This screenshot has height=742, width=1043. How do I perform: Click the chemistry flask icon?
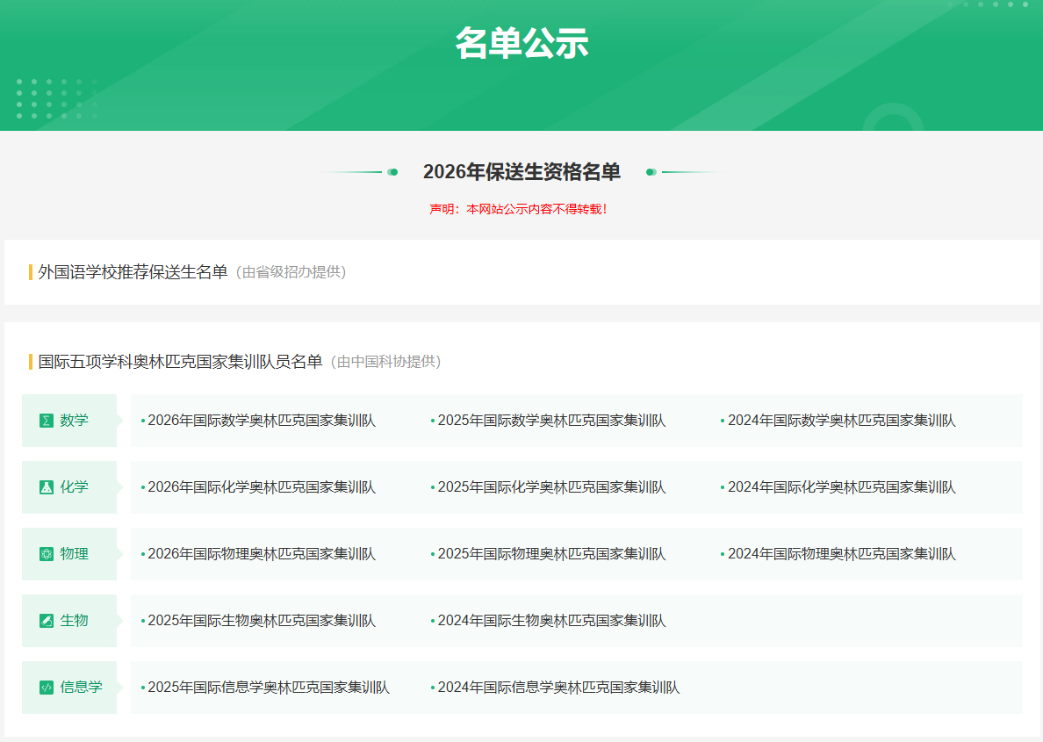pos(46,487)
